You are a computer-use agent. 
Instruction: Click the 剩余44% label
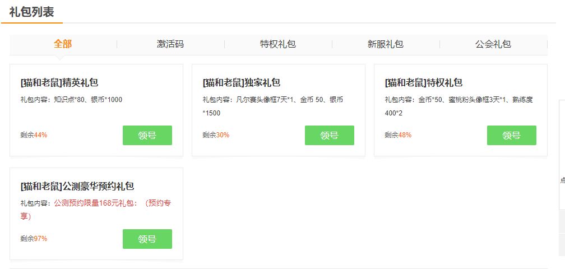point(34,135)
